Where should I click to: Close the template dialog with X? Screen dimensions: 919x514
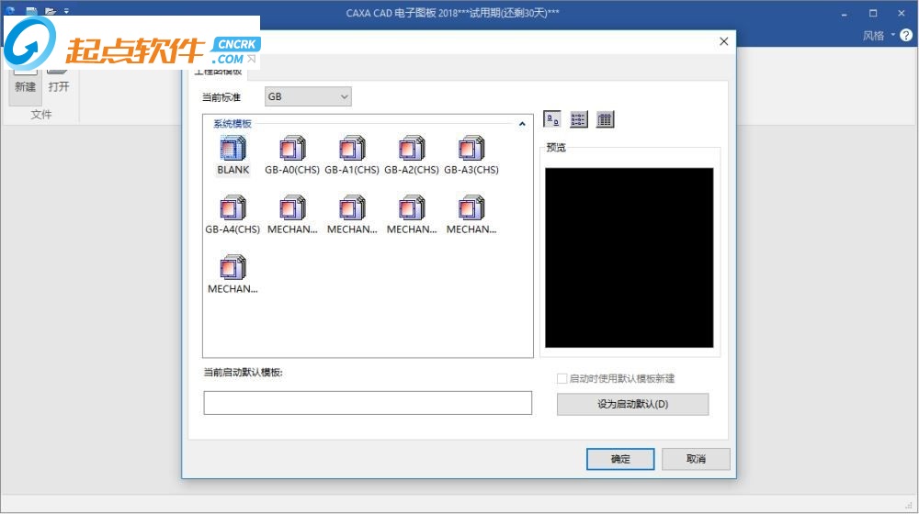point(724,41)
